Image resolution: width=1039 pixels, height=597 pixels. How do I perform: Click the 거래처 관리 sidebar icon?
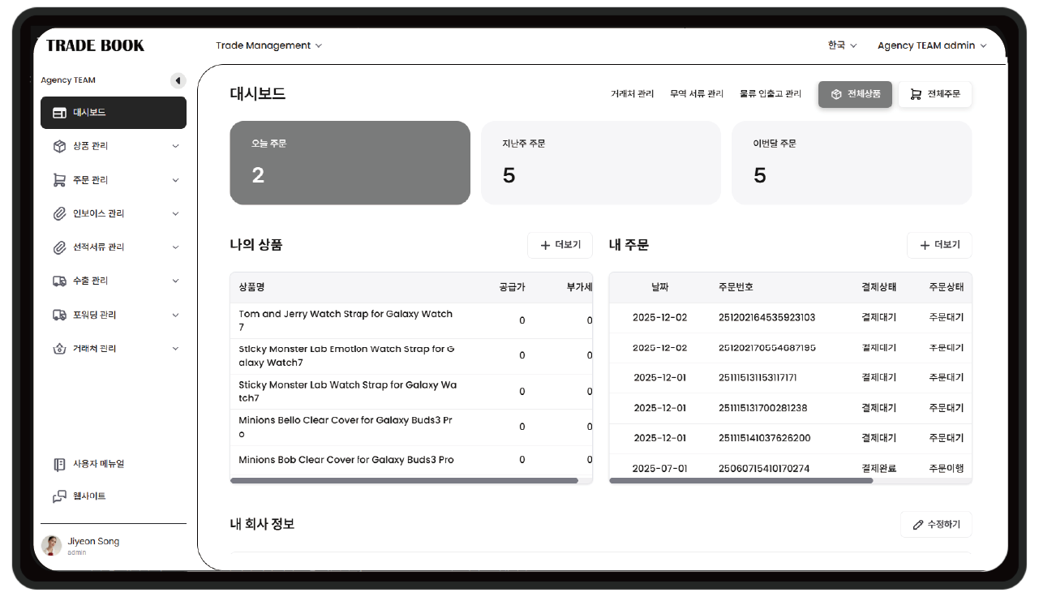click(59, 349)
